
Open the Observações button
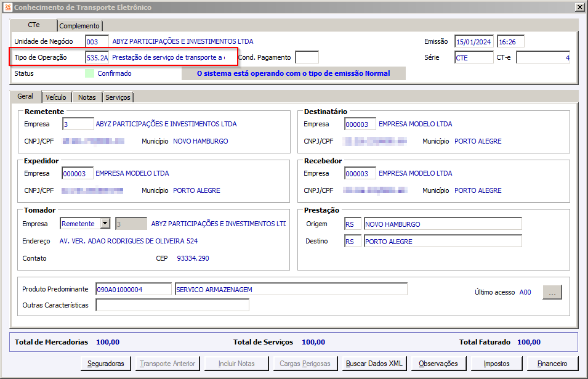438,364
